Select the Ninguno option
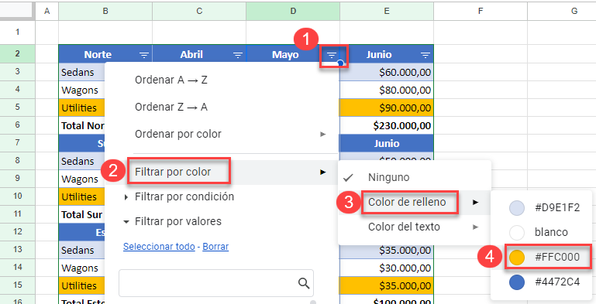 [x=415, y=177]
